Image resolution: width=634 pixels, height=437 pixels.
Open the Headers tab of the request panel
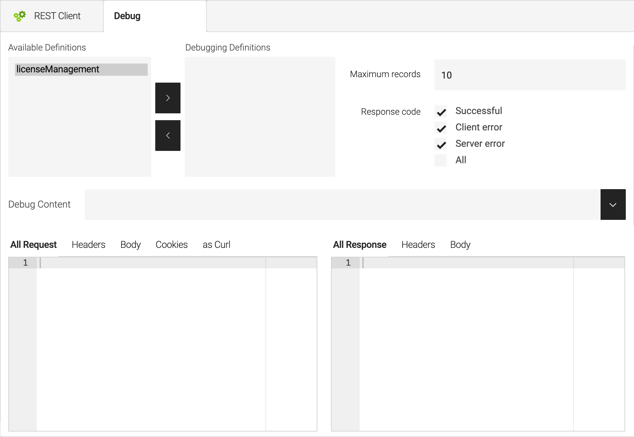pyautogui.click(x=88, y=244)
